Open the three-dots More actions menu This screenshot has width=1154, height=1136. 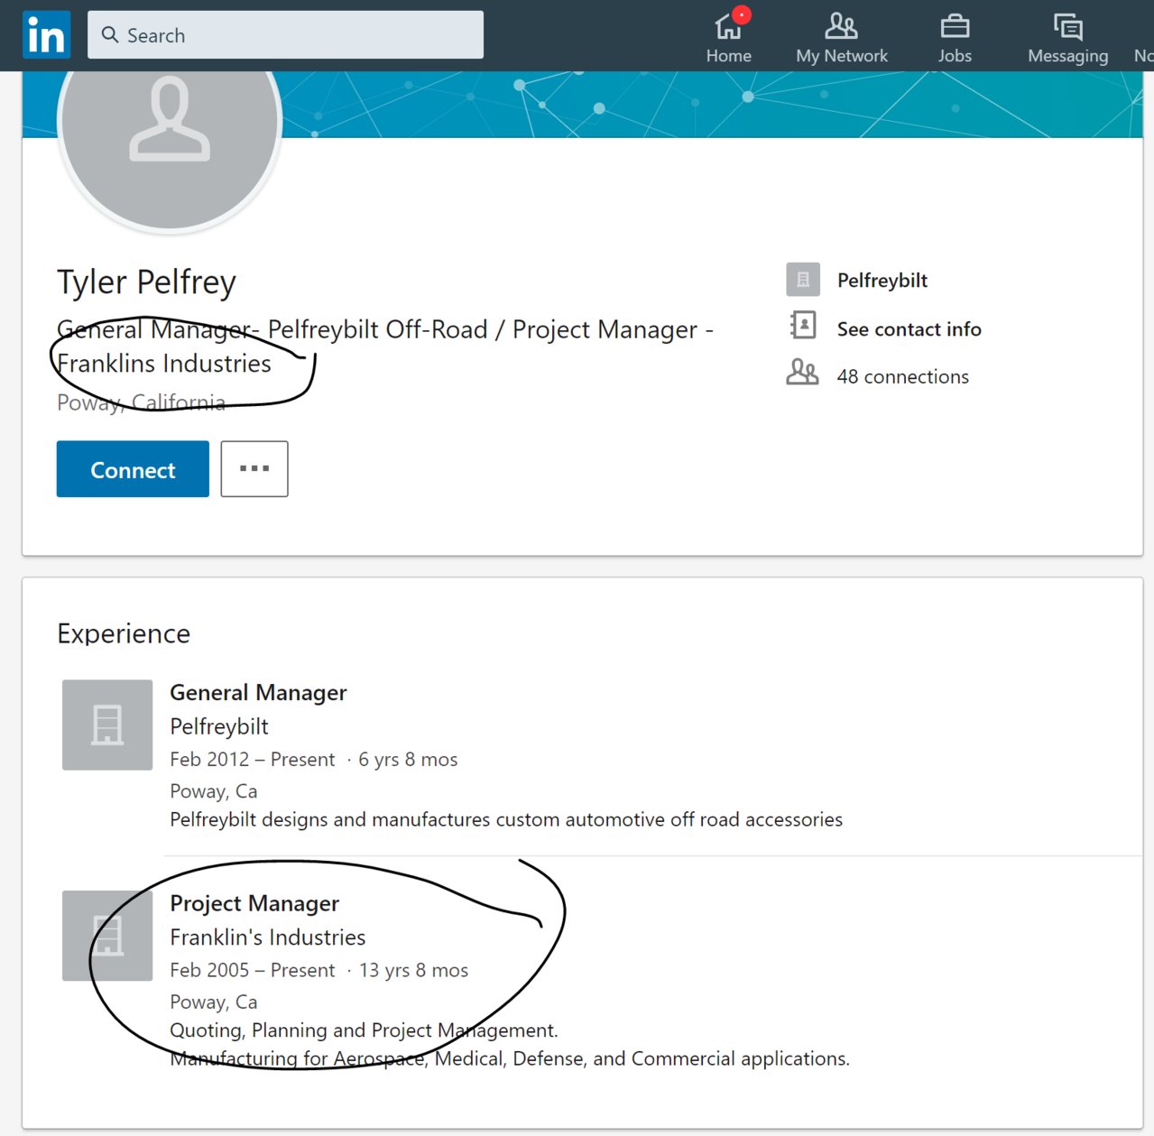(254, 469)
